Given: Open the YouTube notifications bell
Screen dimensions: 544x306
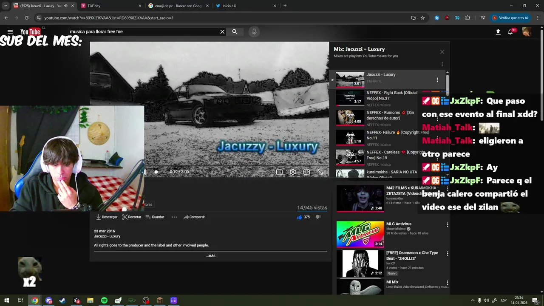Looking at the screenshot, I should click(x=510, y=32).
